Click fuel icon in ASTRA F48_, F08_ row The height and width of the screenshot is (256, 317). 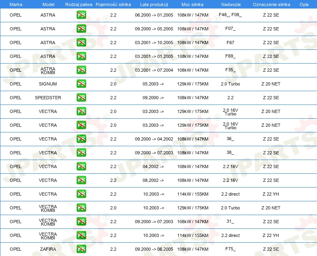81,15
